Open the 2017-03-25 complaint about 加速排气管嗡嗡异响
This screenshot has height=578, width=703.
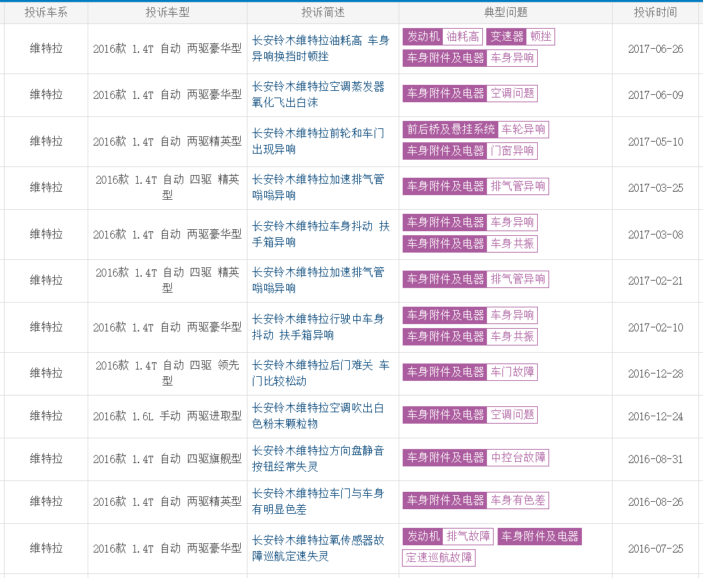(318, 187)
